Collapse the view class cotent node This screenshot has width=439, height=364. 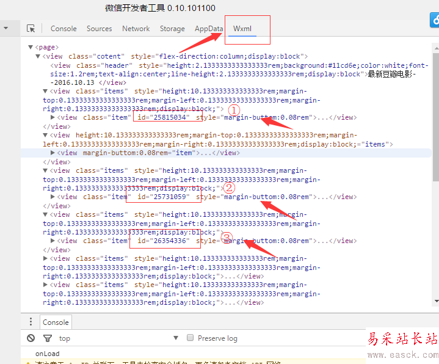(x=38, y=56)
